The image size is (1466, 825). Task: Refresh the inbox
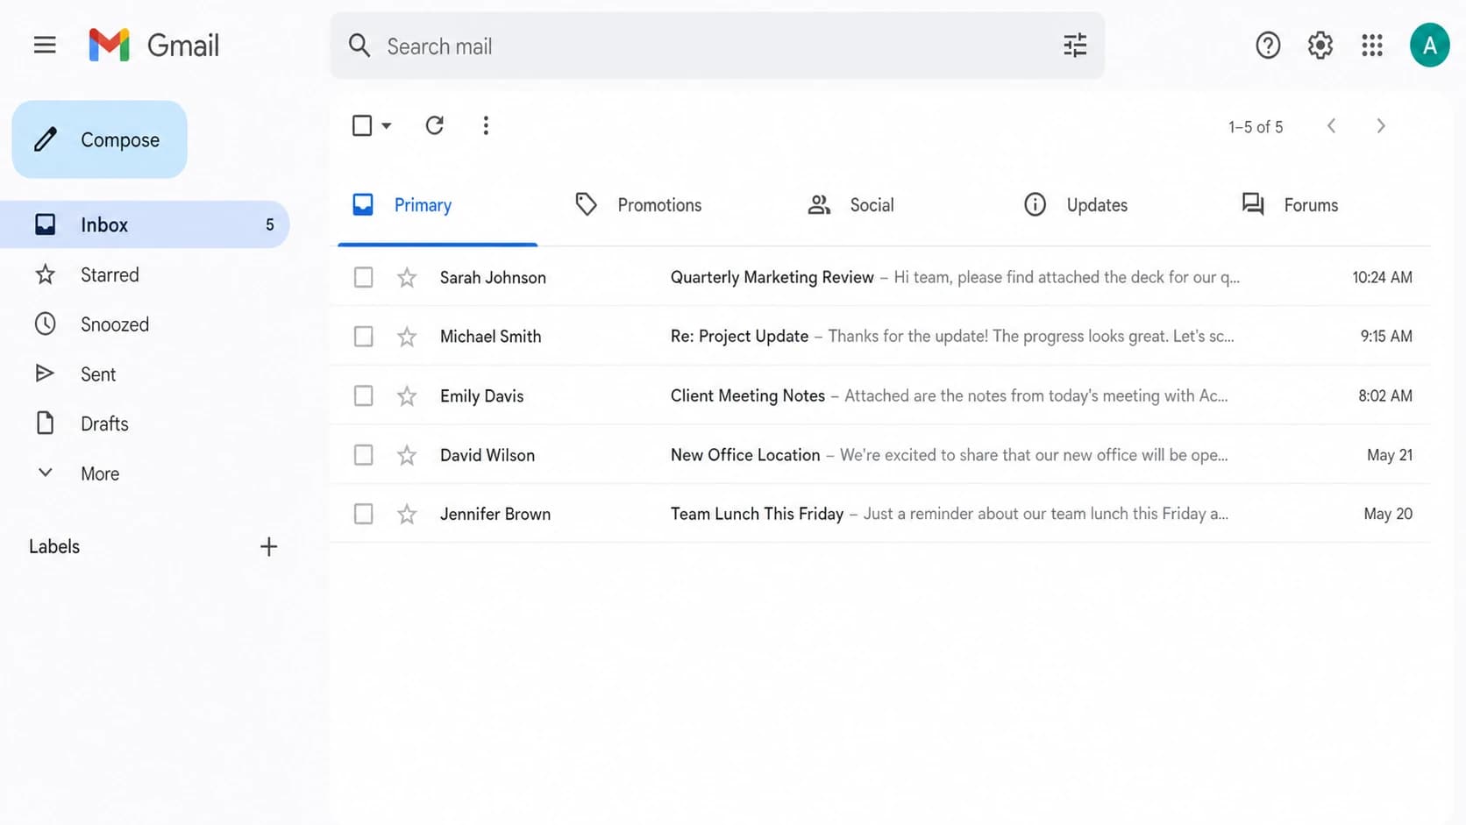click(x=434, y=125)
